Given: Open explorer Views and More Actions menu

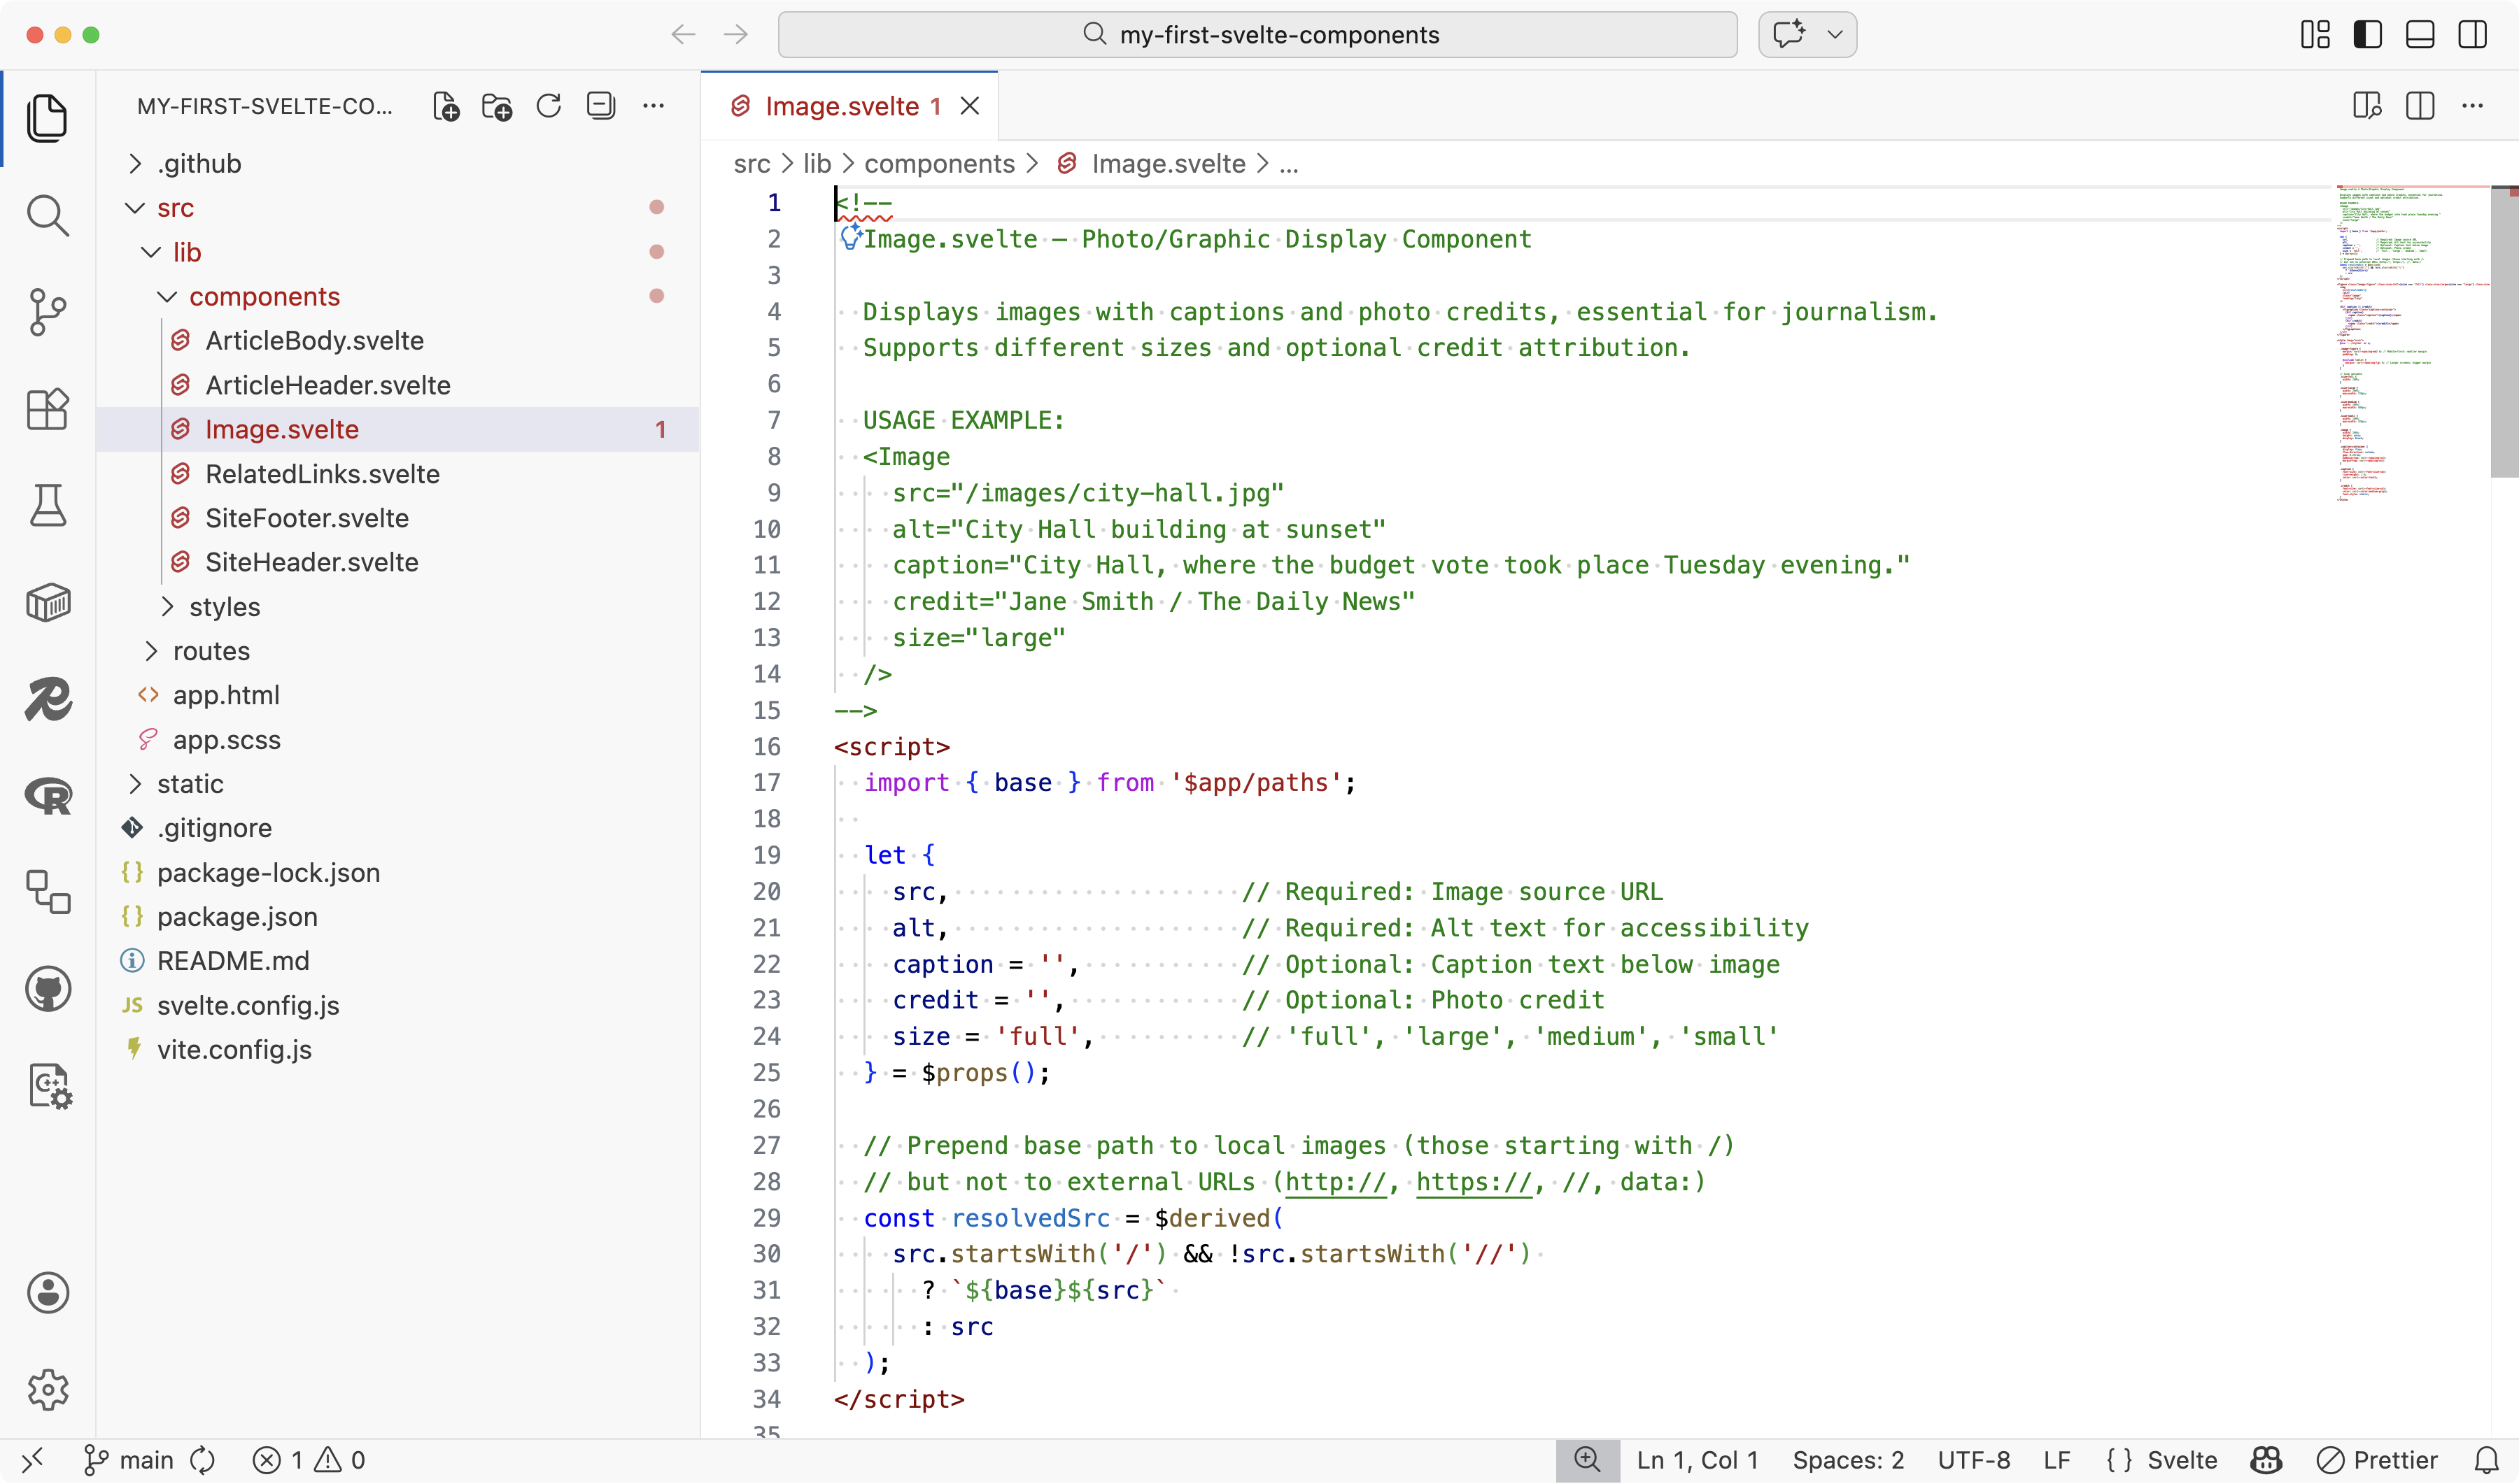Looking at the screenshot, I should [x=654, y=106].
